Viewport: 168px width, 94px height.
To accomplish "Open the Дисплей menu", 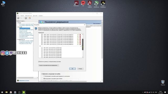I will (x=35, y=16).
